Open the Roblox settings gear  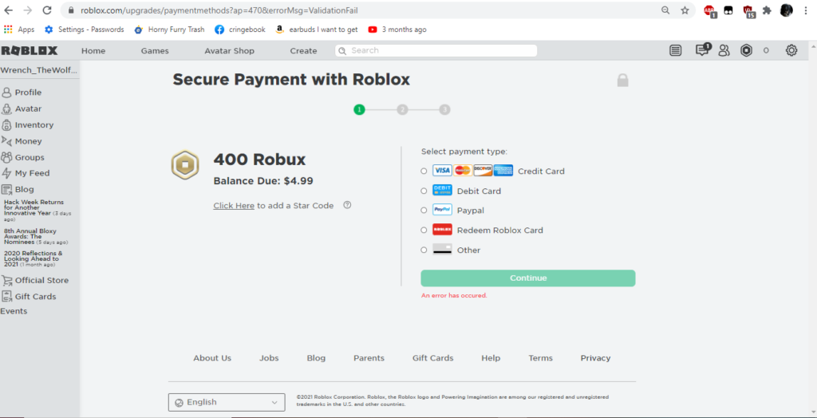click(x=791, y=50)
